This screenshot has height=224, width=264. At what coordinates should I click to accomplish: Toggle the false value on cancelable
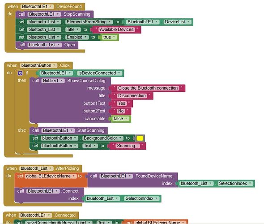click(x=120, y=119)
